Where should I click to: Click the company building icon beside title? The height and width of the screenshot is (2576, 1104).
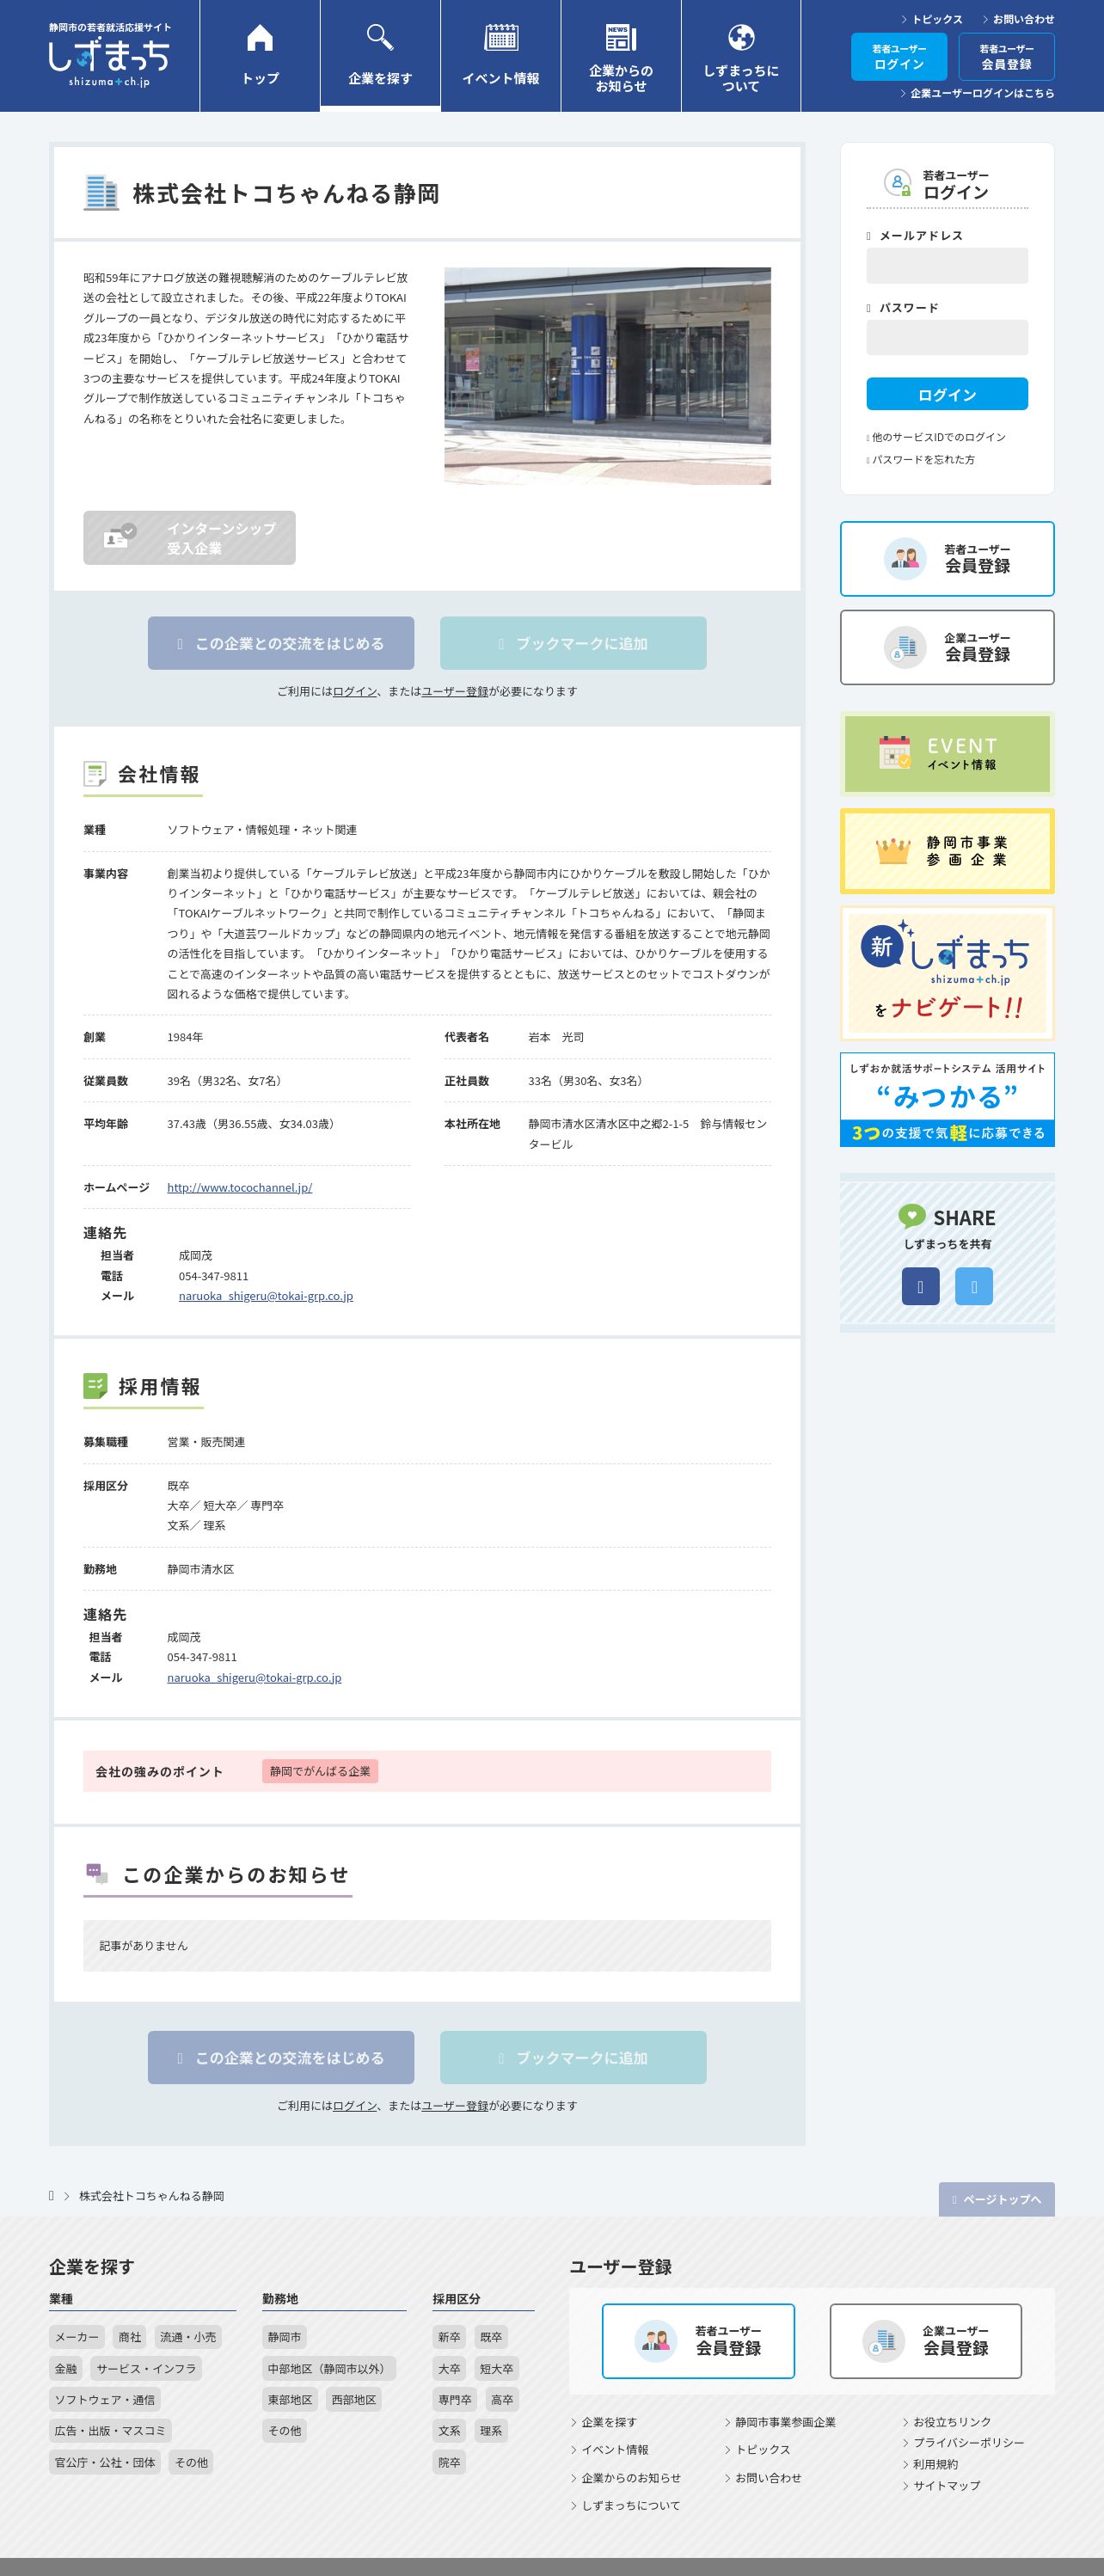[x=101, y=193]
